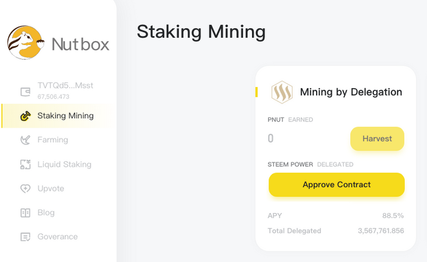This screenshot has height=262, width=427.
Task: Open the Blog menu entry
Action: (46, 212)
